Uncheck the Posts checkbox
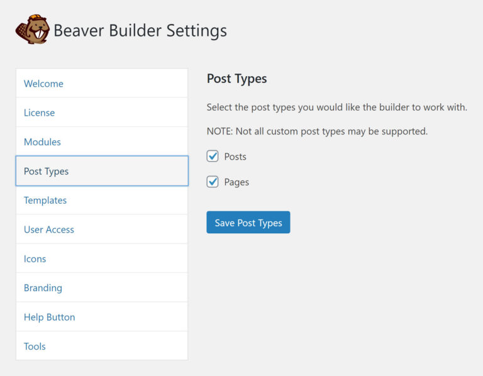 [213, 156]
